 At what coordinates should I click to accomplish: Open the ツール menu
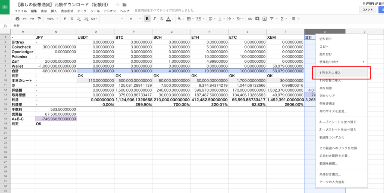(95, 11)
